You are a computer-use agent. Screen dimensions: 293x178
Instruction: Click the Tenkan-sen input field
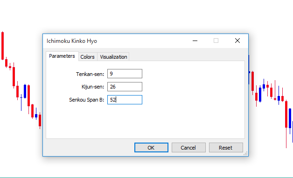(x=125, y=74)
